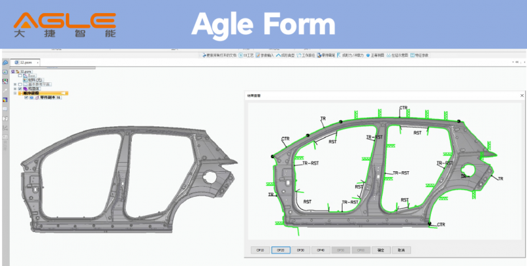This screenshot has height=266, width=527.
Task: Click the 成形力/冲裁力 toolbar tool
Action: (350, 55)
